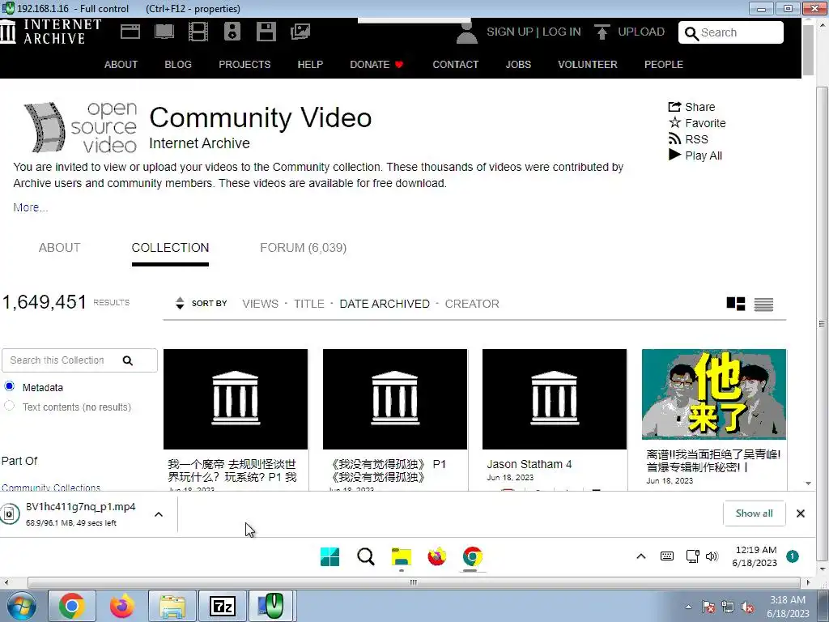Open the remote taskbar search magnifier
The image size is (829, 622).
pos(365,557)
